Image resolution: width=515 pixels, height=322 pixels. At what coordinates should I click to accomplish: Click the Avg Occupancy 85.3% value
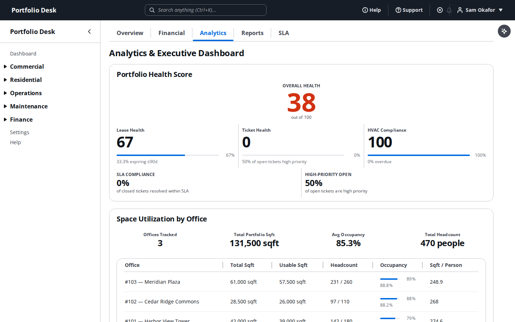pos(348,243)
